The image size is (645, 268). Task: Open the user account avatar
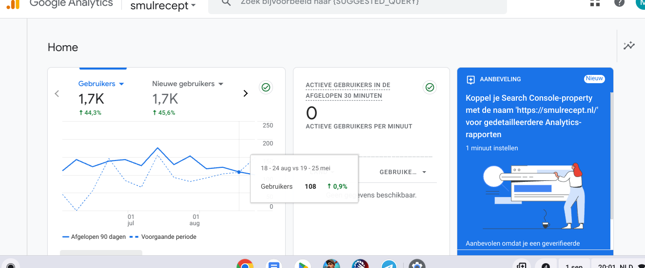pyautogui.click(x=640, y=3)
